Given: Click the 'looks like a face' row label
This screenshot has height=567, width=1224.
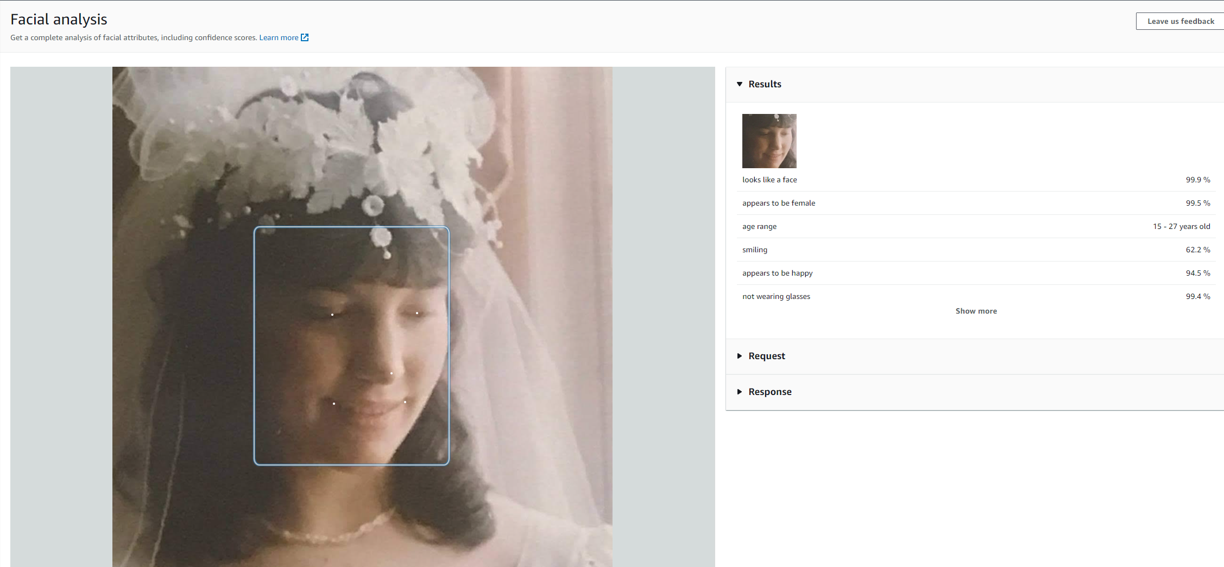Looking at the screenshot, I should click(769, 180).
